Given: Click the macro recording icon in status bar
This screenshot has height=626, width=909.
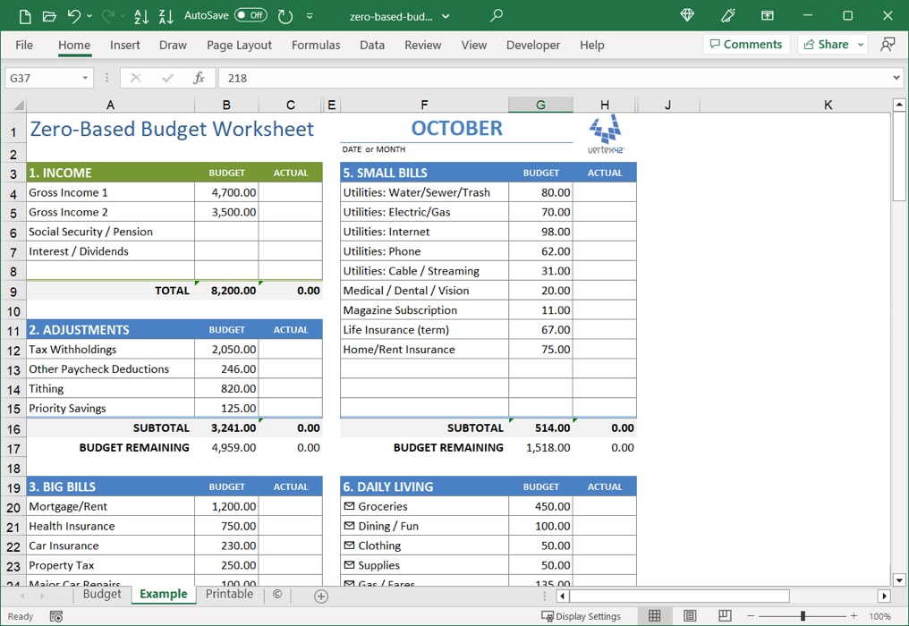Looking at the screenshot, I should (x=56, y=616).
